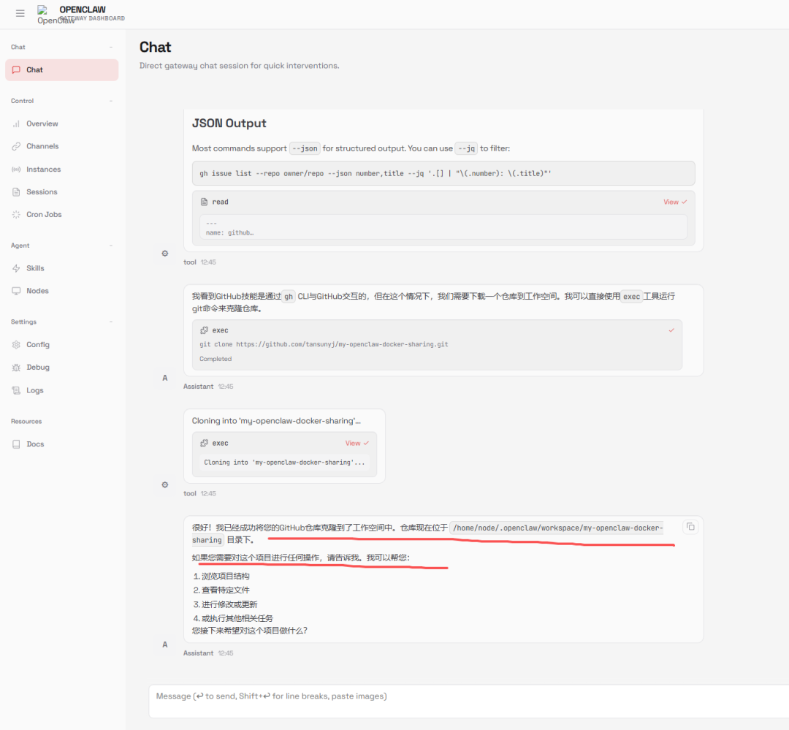Screen dimensions: 789x730
Task: Open the Docs resource link
Action: point(35,444)
